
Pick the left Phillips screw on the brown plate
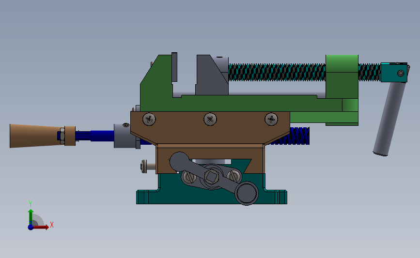pos(149,120)
